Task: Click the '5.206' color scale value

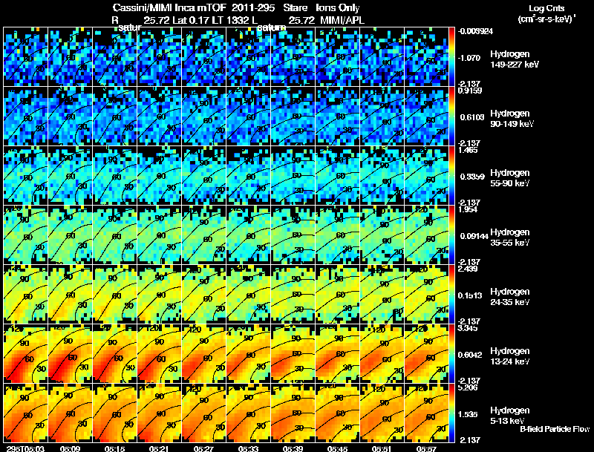Action: point(468,387)
